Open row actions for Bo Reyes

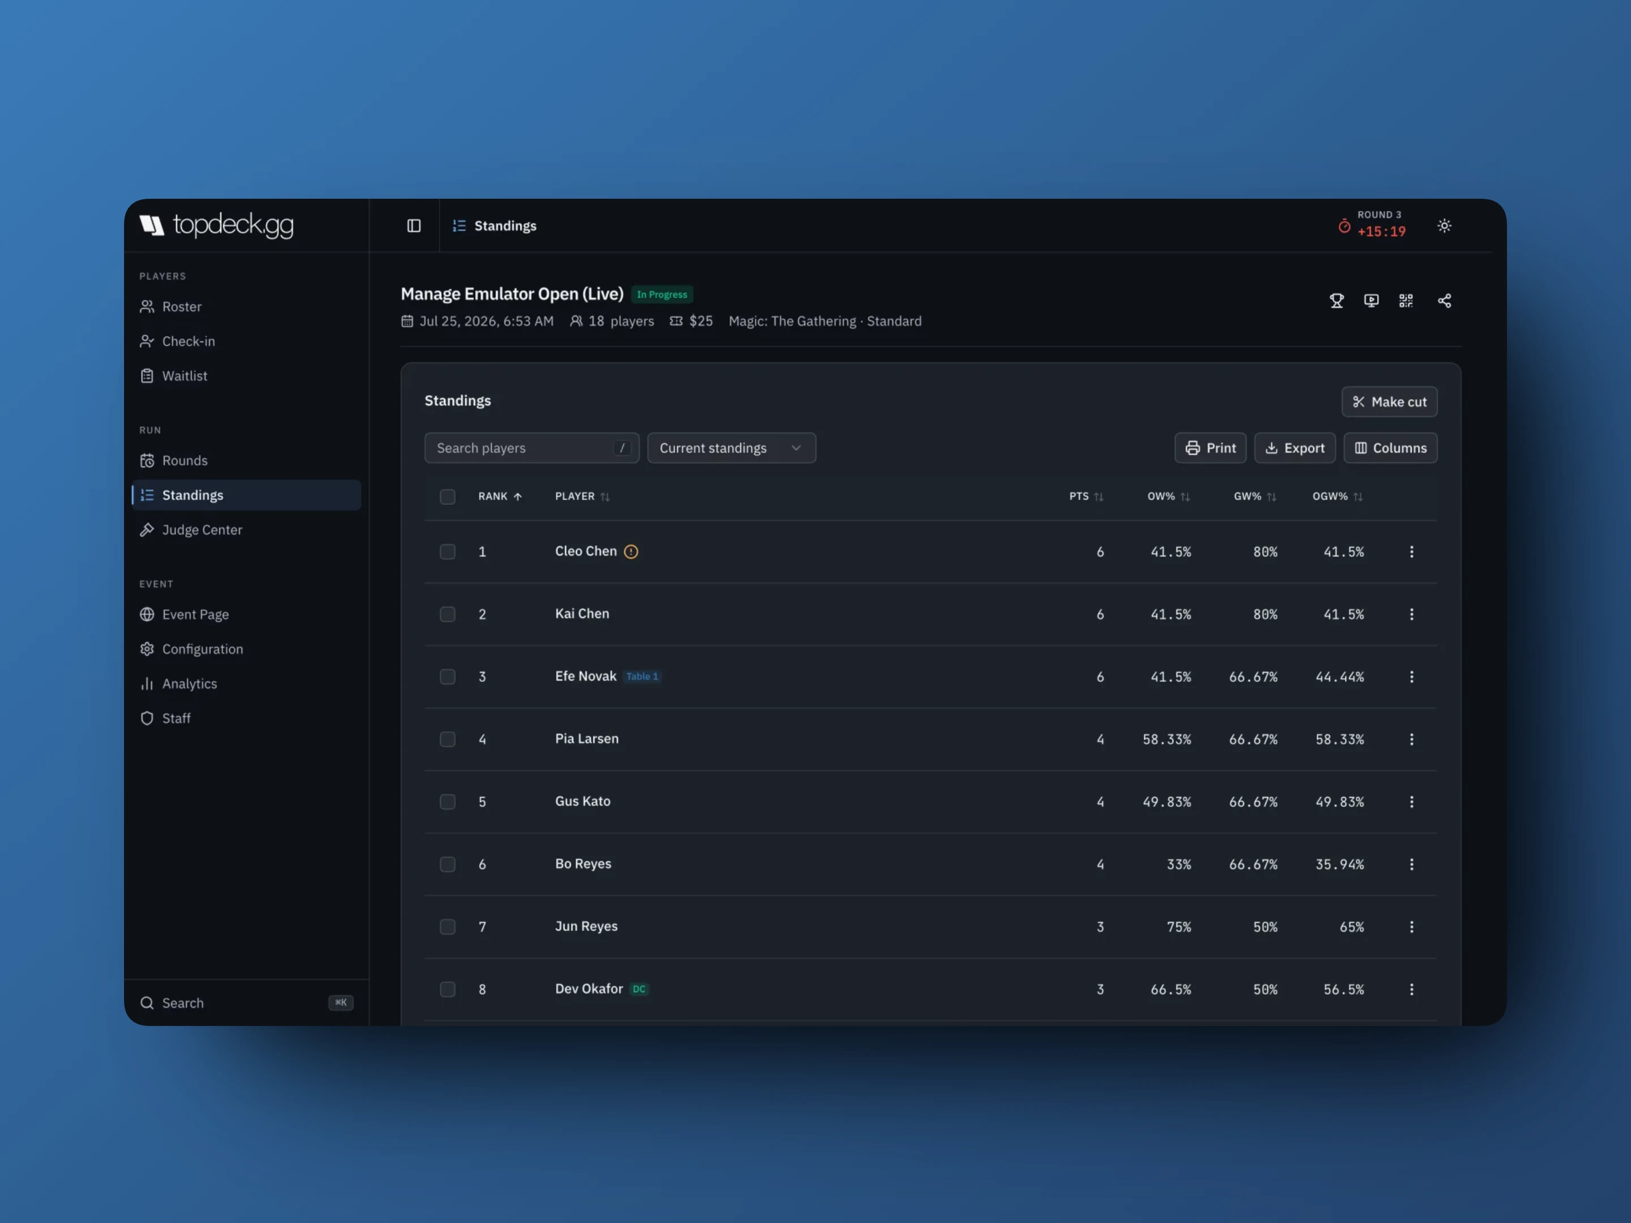point(1411,864)
